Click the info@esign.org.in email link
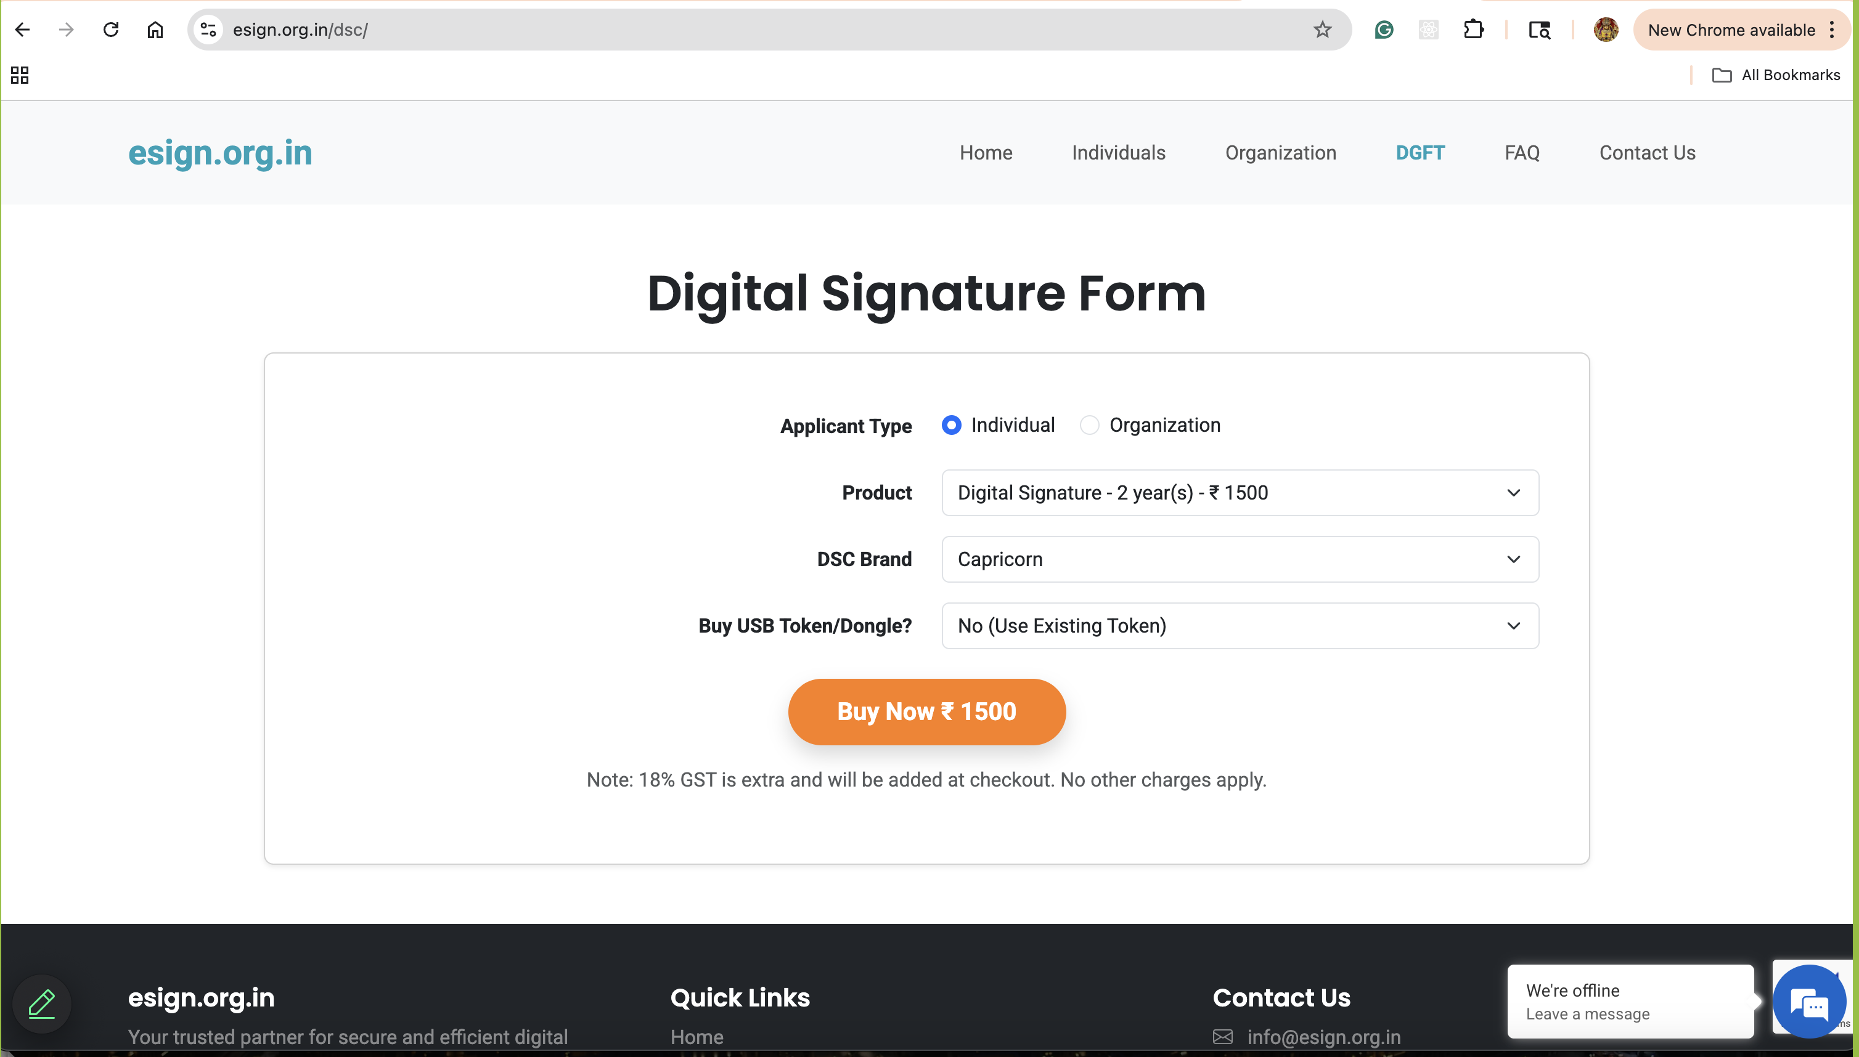1859x1057 pixels. (1323, 1037)
